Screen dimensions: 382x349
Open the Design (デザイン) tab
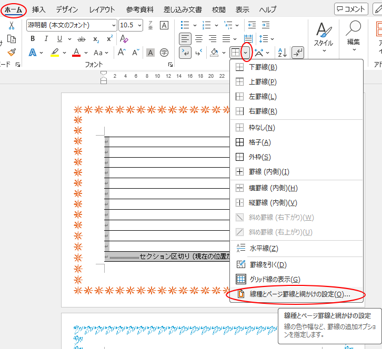click(67, 10)
